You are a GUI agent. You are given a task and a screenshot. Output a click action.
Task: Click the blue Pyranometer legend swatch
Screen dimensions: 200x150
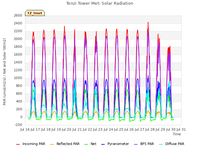pos(103,144)
